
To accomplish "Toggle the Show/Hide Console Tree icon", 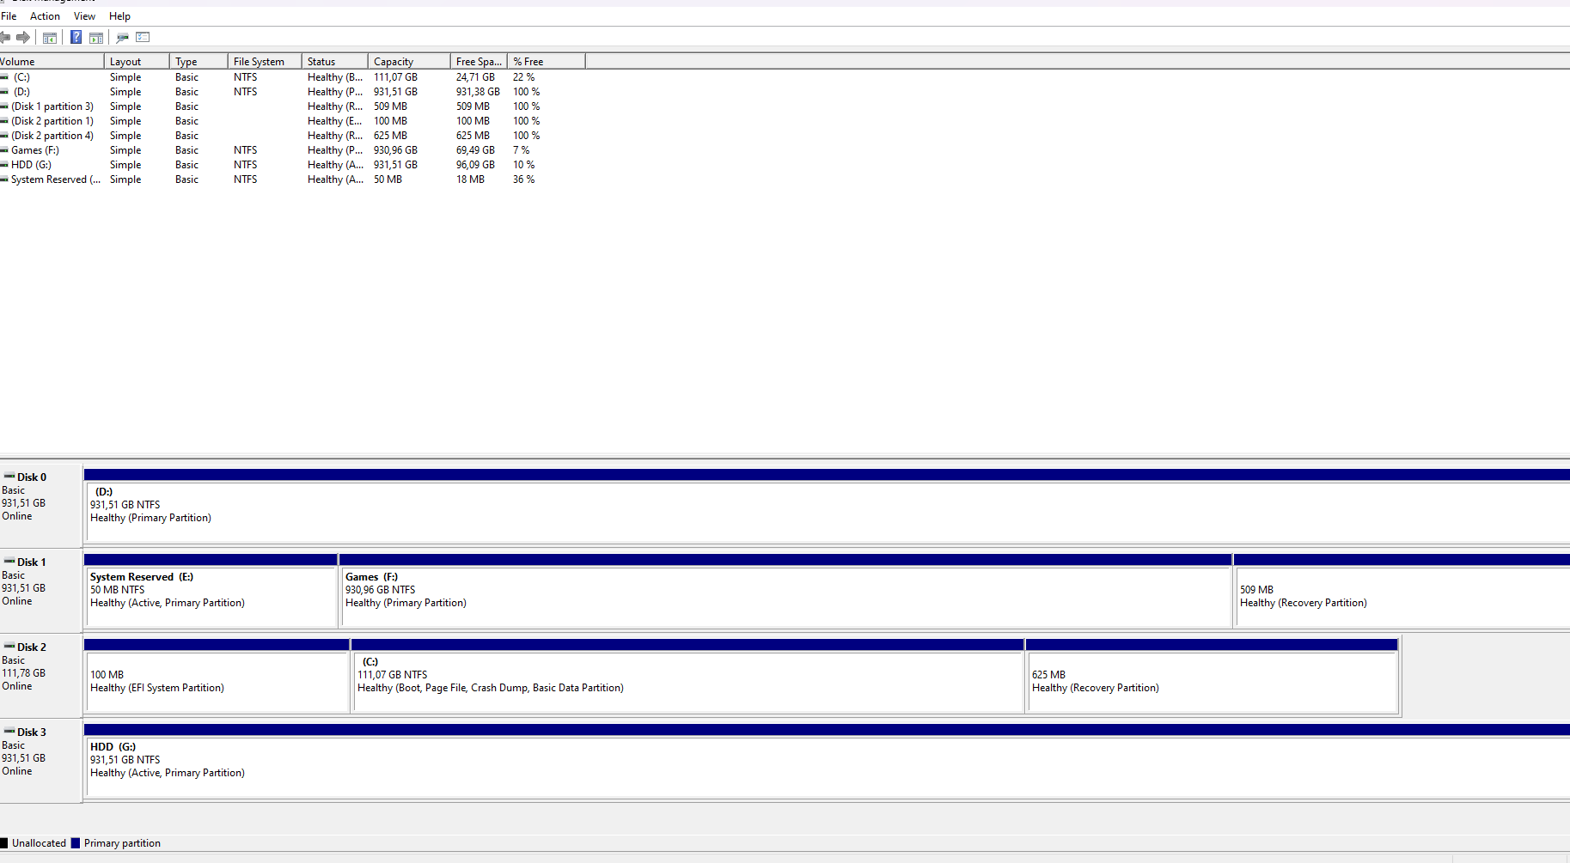I will click(50, 37).
